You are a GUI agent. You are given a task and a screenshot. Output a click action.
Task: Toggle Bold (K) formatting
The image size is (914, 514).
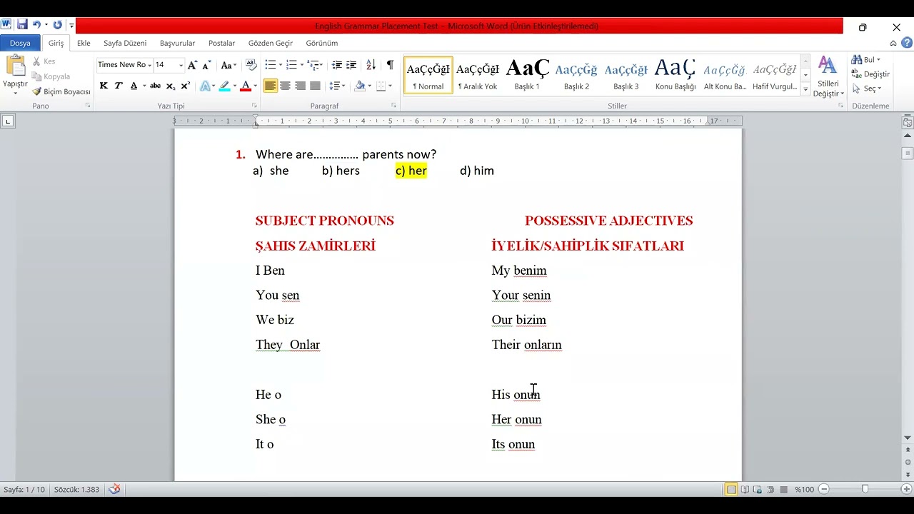(104, 86)
